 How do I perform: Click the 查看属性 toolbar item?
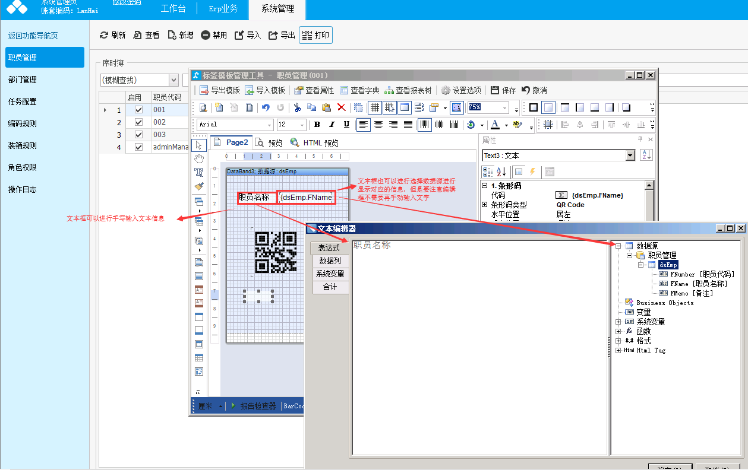click(314, 90)
